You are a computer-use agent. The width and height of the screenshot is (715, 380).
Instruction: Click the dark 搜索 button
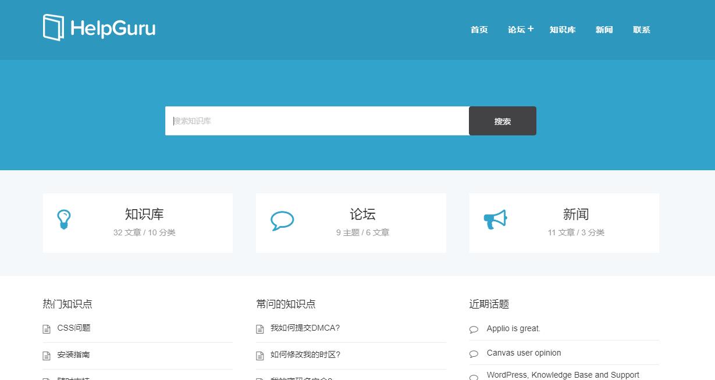pyautogui.click(x=503, y=121)
